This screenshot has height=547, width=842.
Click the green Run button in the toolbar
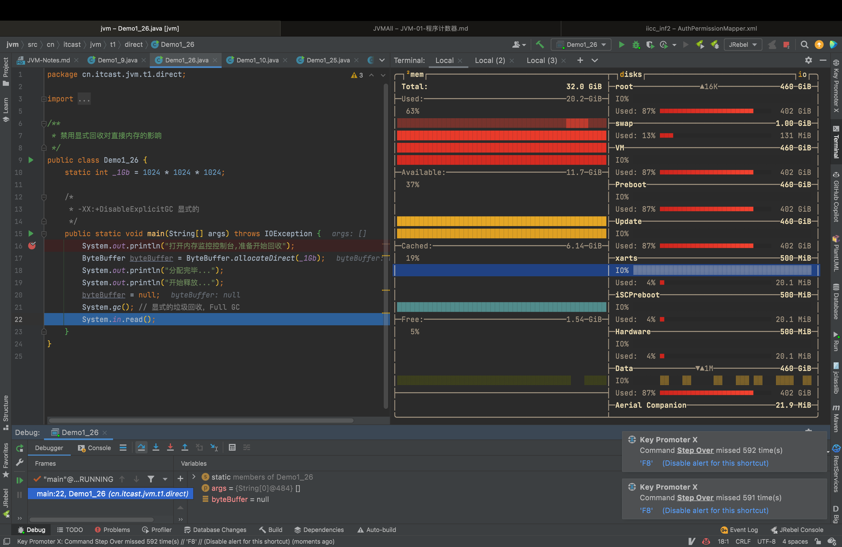[x=621, y=45]
